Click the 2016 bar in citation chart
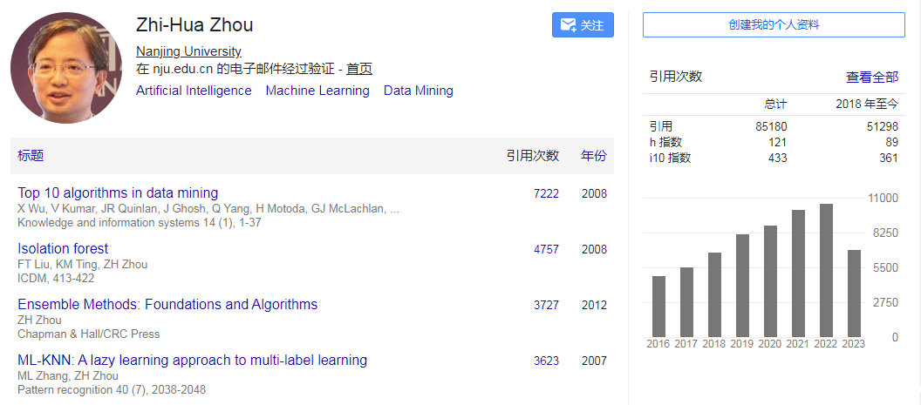Viewport: 921px width, 405px height. point(658,307)
